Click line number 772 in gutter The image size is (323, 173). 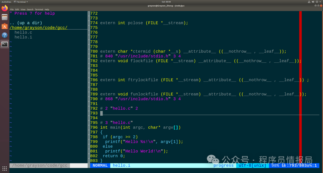tap(94, 13)
